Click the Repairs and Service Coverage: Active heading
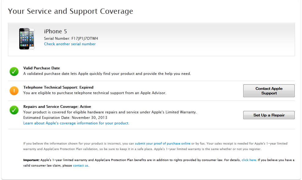Screen dimensions: 302x180 pos(57,107)
